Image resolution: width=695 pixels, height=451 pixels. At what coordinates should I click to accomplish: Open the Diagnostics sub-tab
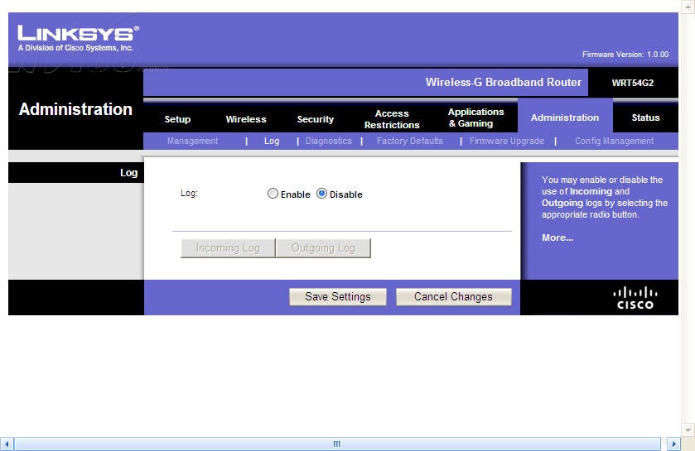click(x=328, y=141)
